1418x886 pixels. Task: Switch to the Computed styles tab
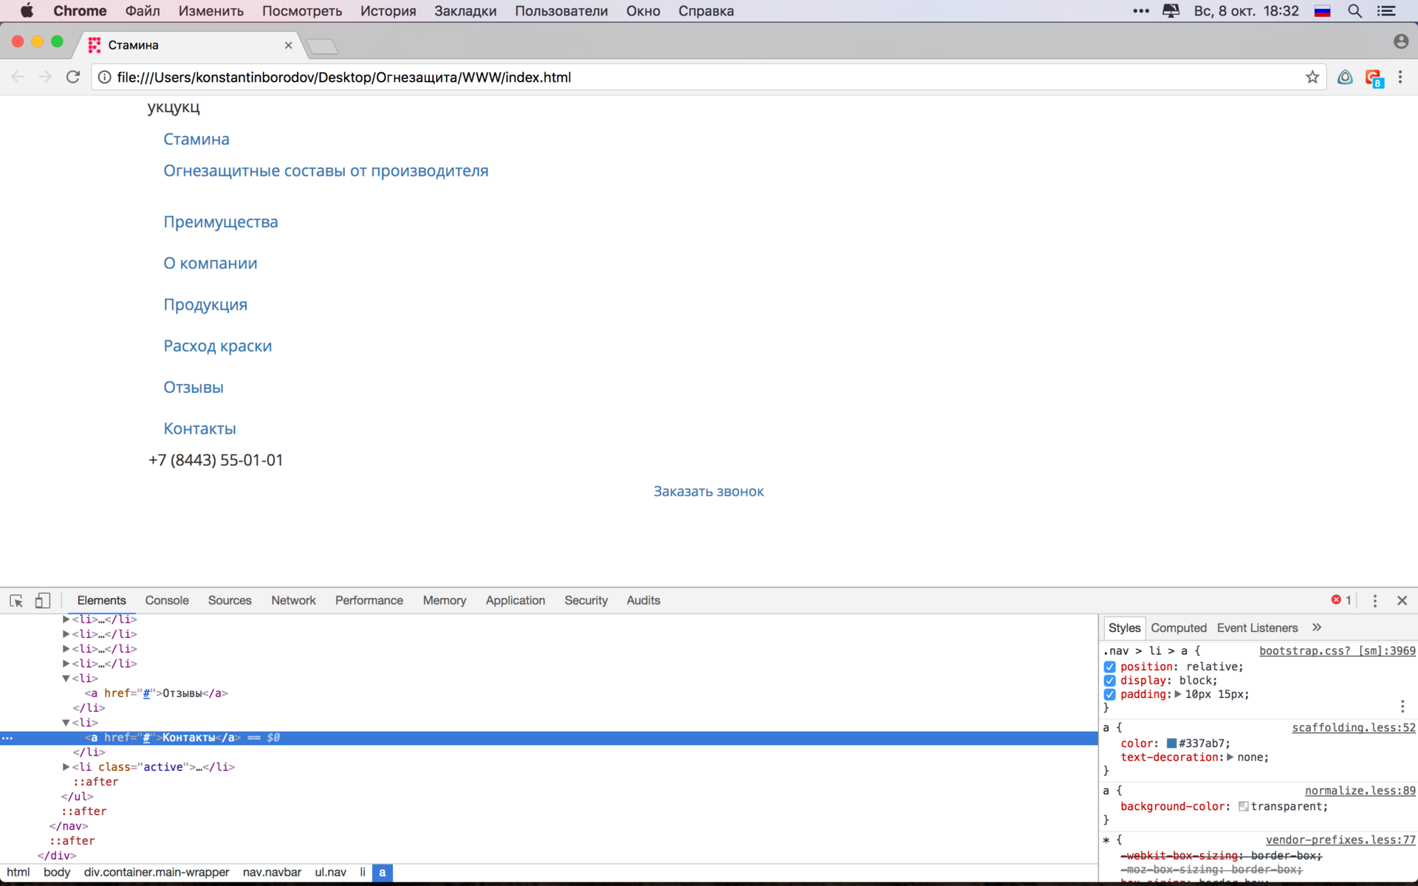click(x=1179, y=628)
